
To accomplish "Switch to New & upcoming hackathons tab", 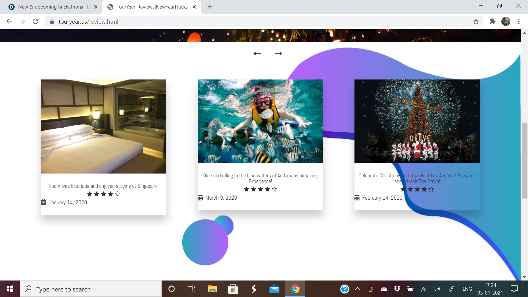I will pos(51,7).
